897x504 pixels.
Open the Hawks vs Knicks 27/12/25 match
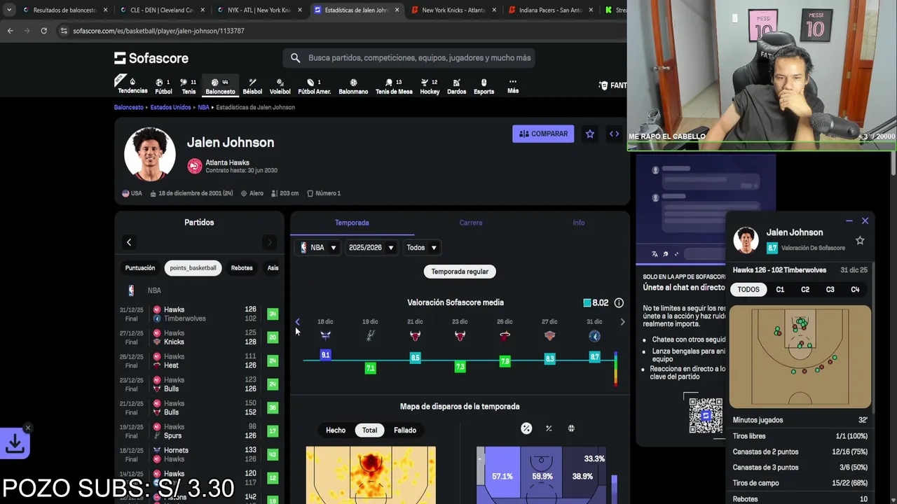199,337
